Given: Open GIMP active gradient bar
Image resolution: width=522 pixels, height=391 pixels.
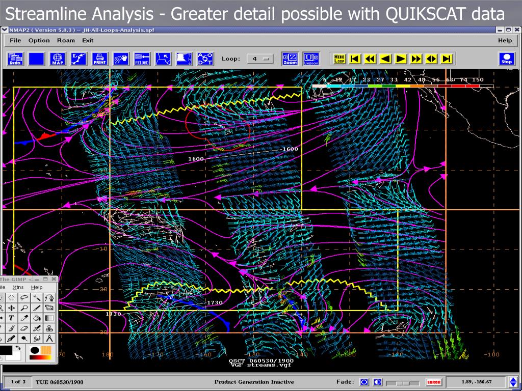Looking at the screenshot, I should [41, 357].
